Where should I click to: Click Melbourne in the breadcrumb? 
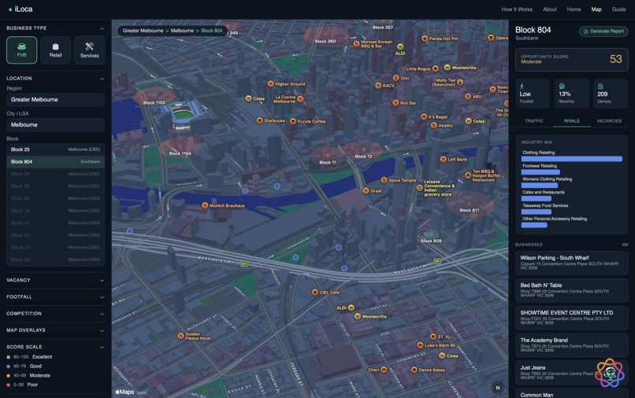coord(182,31)
